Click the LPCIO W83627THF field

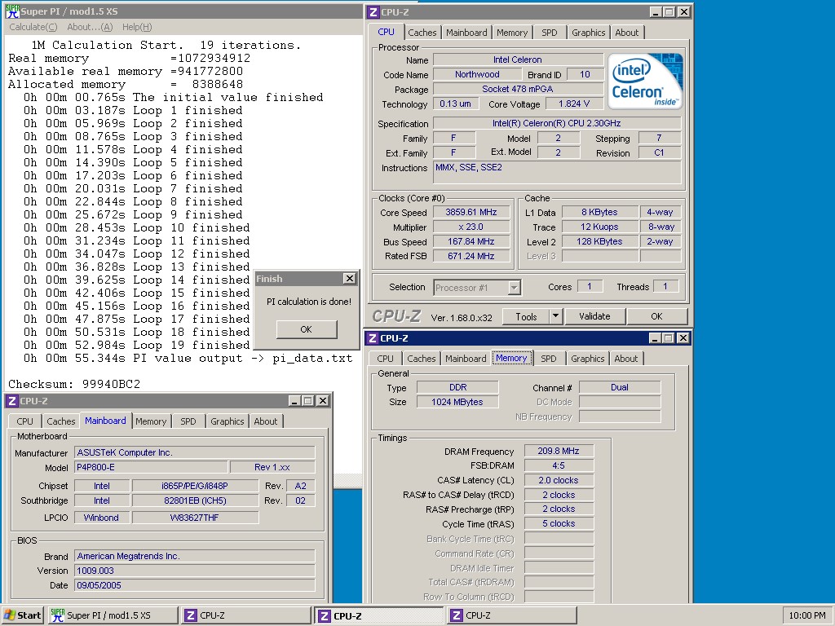196,518
